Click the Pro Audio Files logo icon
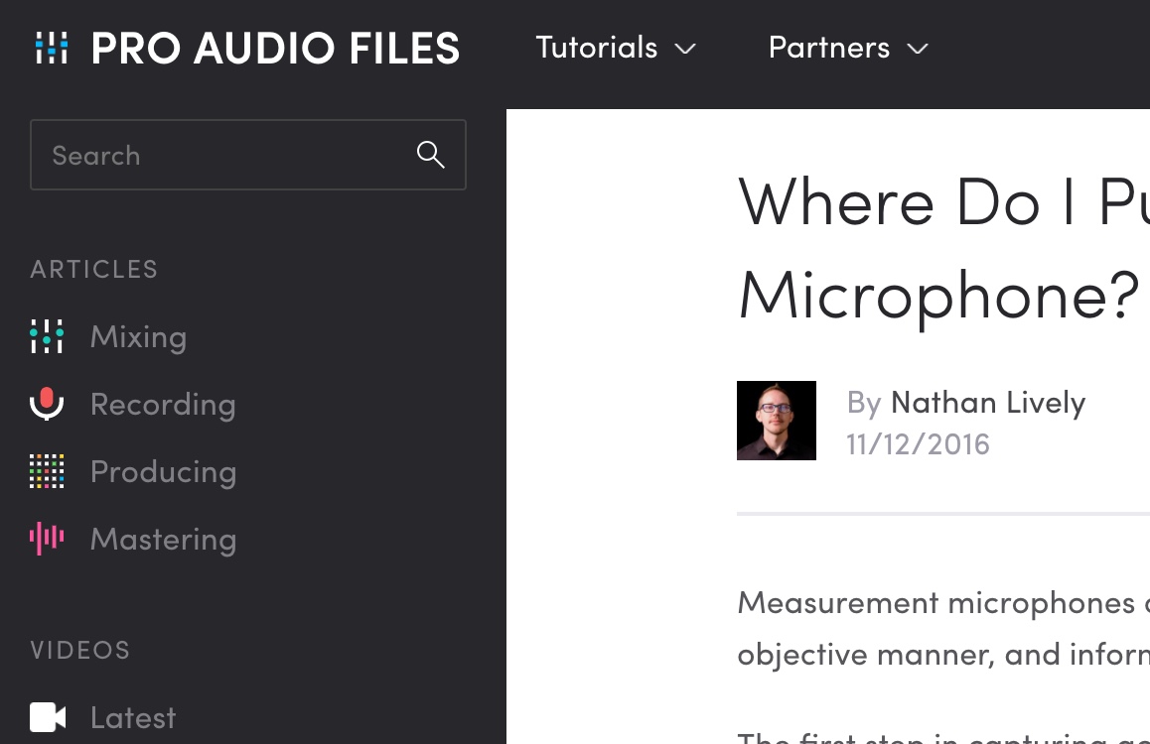Screen dimensions: 1150x744 pos(52,48)
